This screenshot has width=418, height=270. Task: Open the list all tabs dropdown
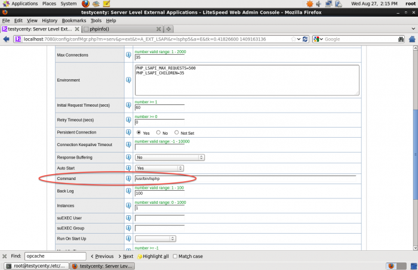[413, 29]
